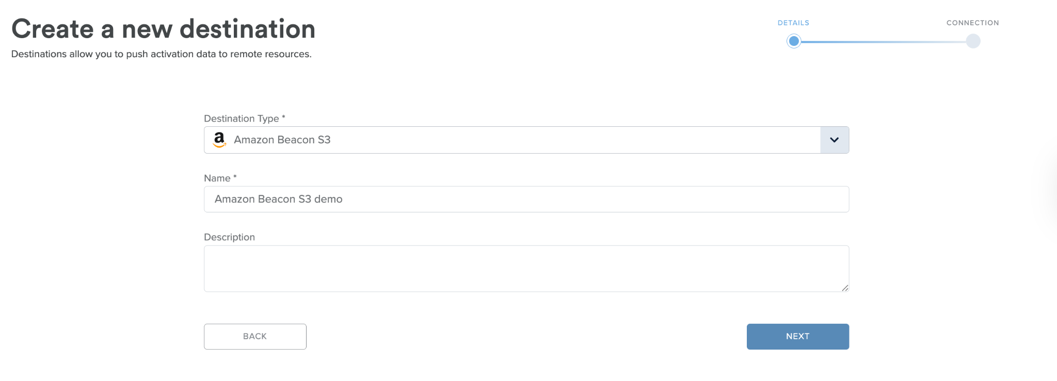Switch to the CONNECTION step label
The image size is (1057, 381).
(973, 23)
